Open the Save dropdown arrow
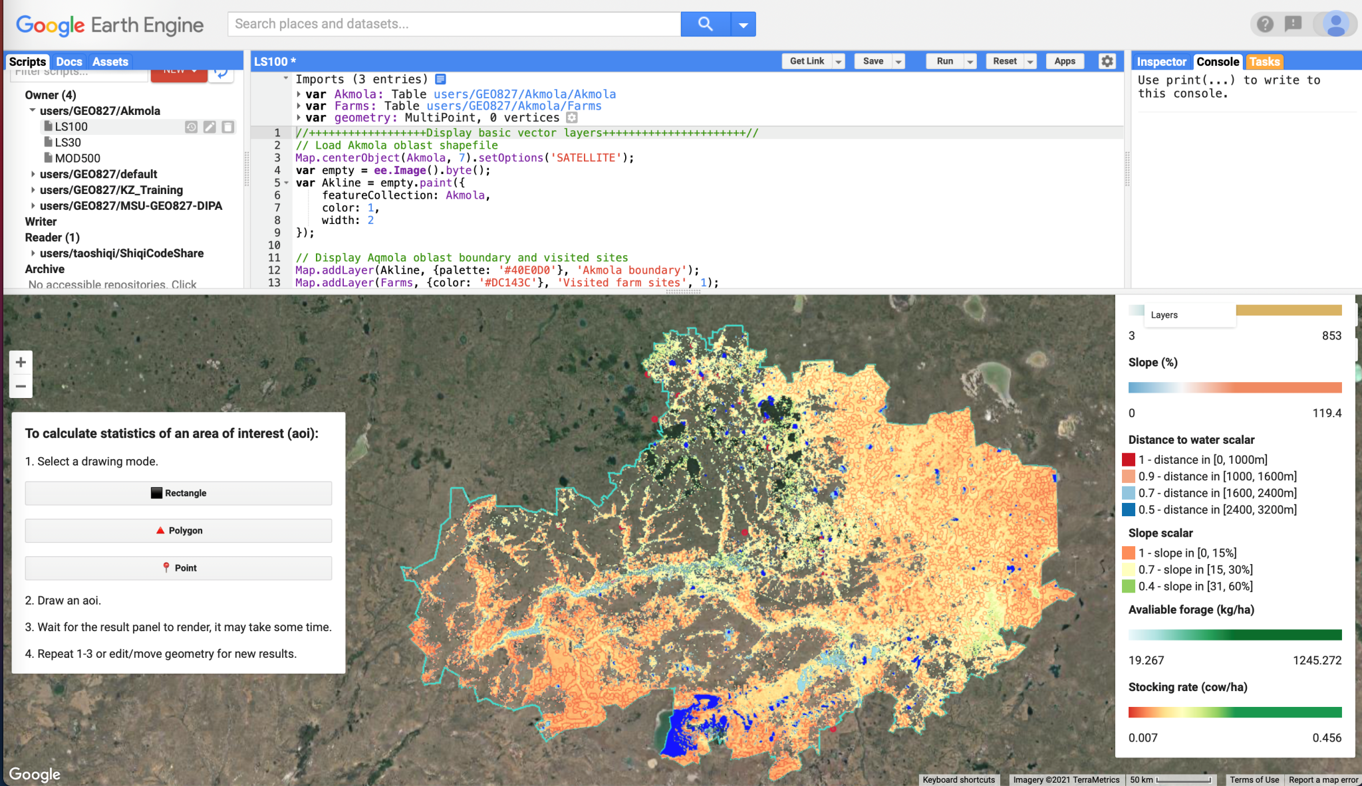 898,61
